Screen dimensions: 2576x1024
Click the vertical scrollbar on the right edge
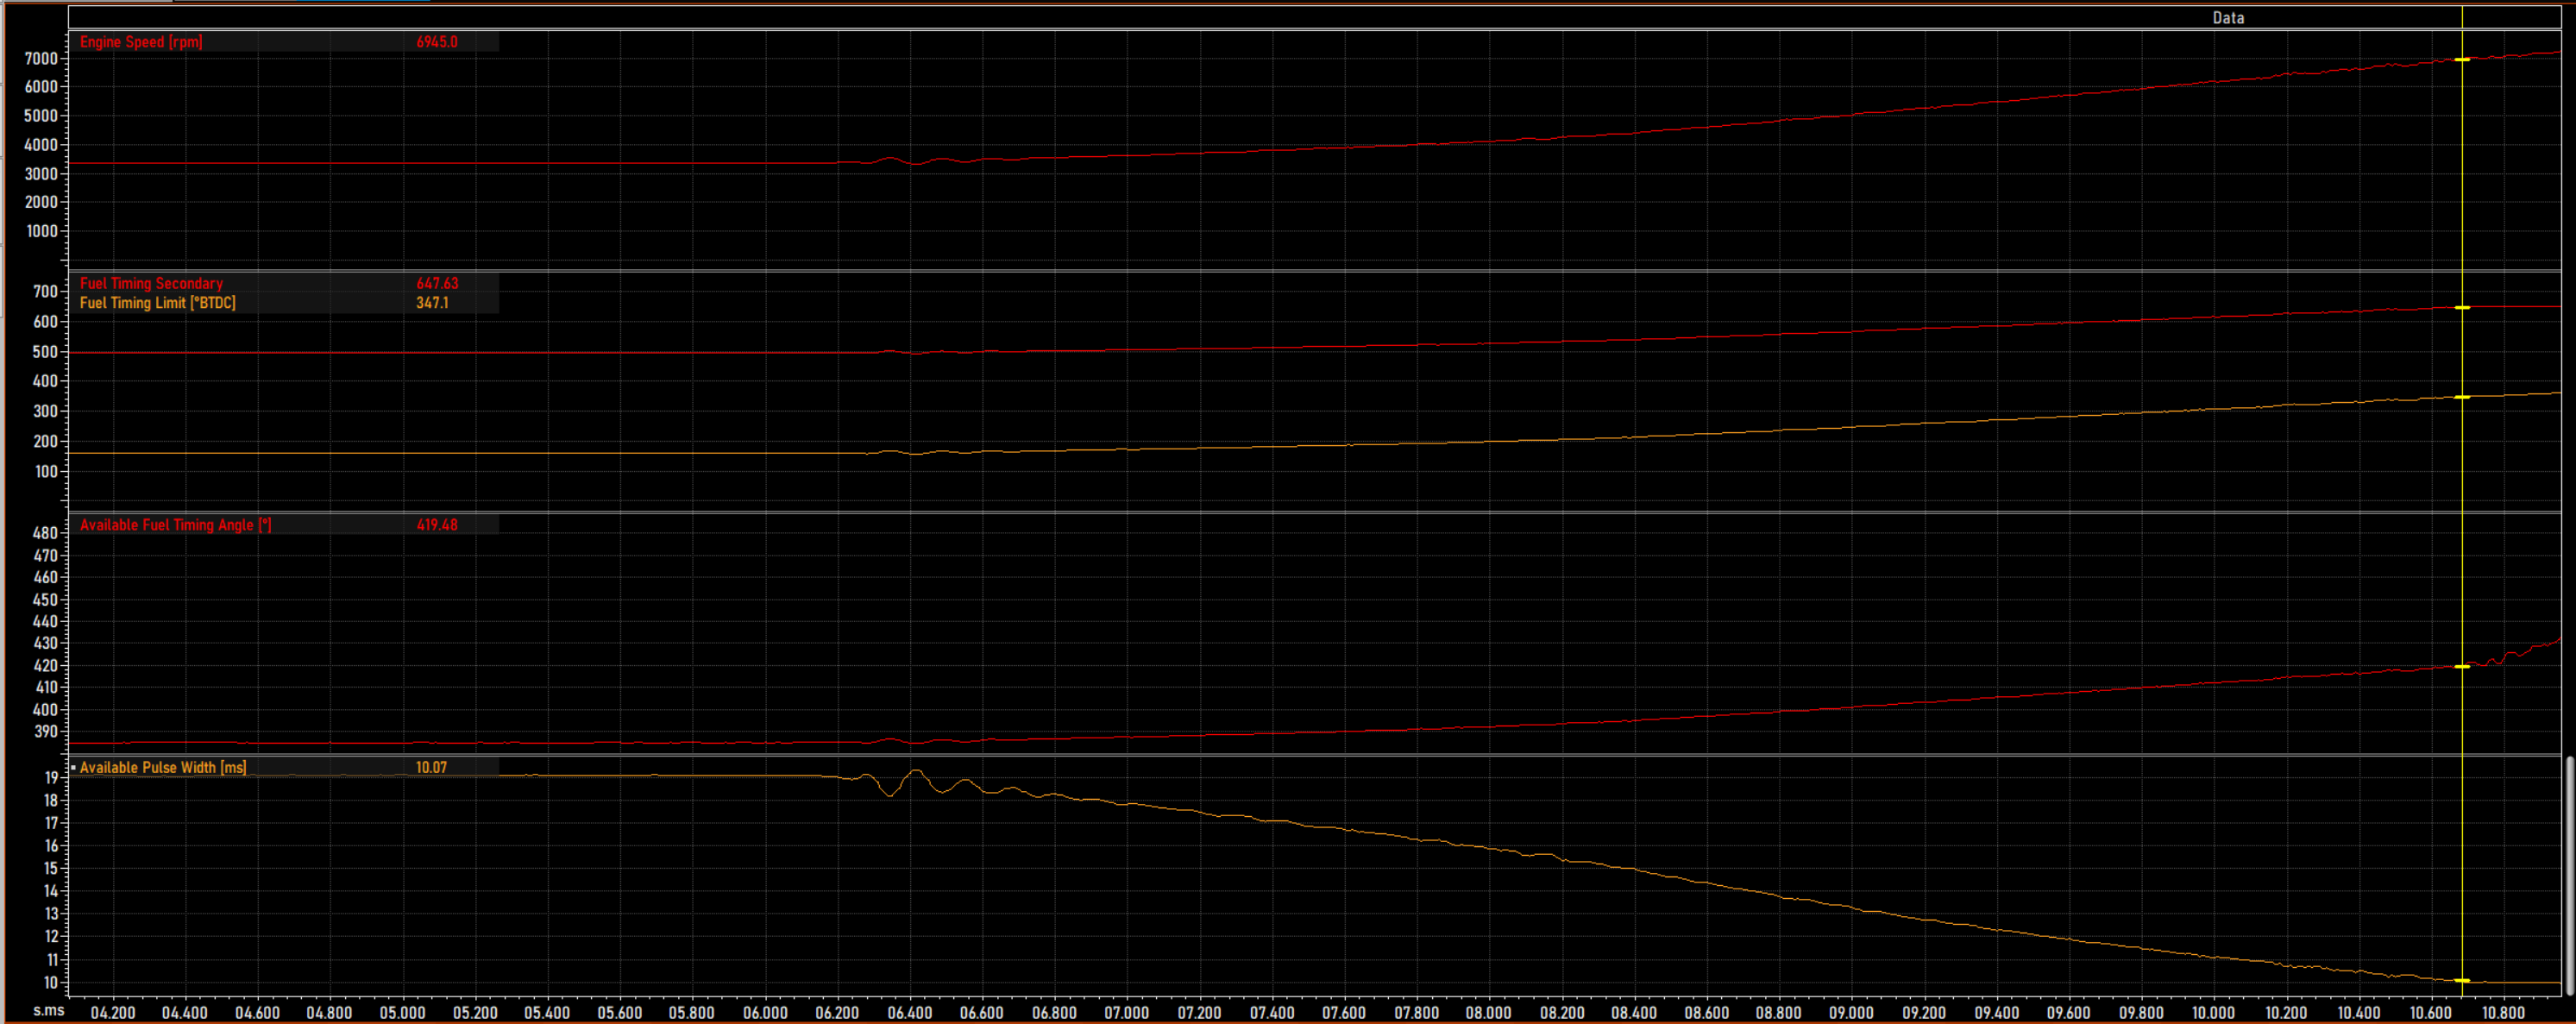2569,875
